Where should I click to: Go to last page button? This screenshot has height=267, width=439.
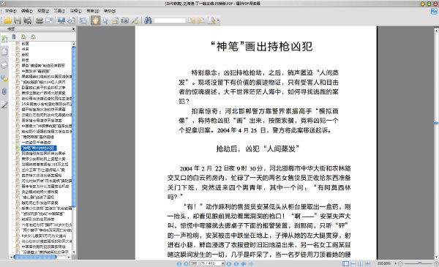236,263
